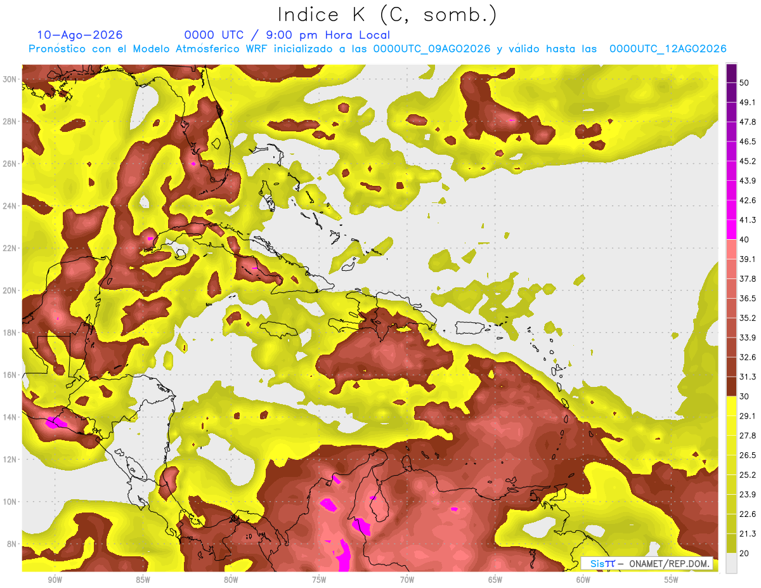Click the "55W" longitude label

672,580
